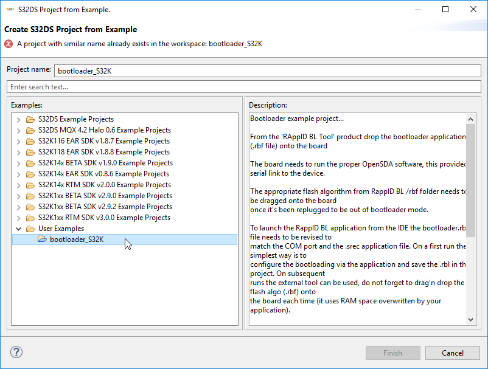
Task: Click the folder icon for User Examples
Action: click(30, 229)
